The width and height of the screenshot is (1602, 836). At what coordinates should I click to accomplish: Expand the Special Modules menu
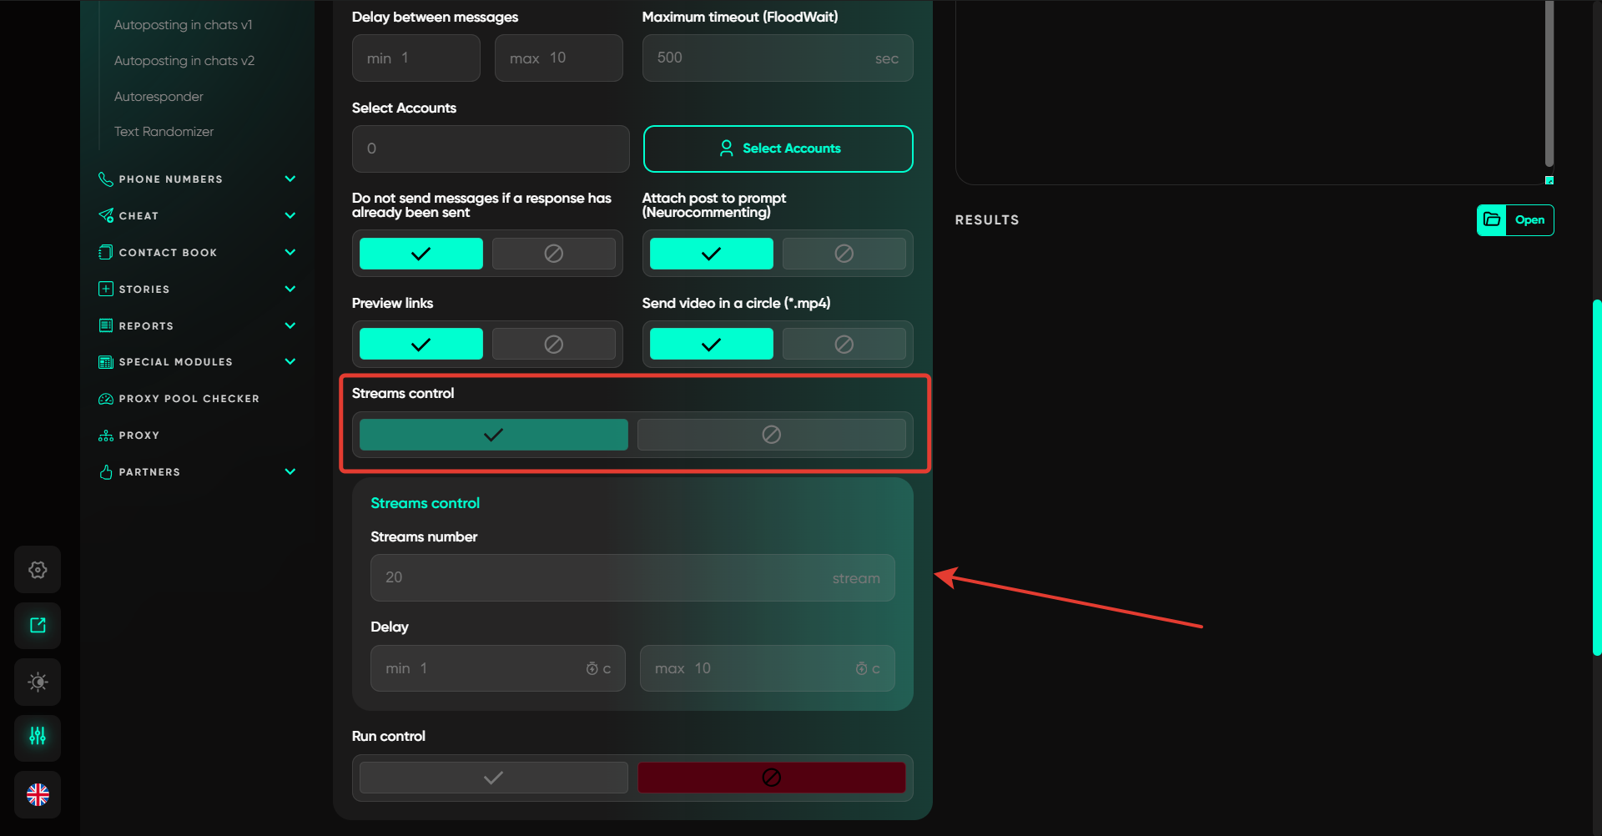290,362
